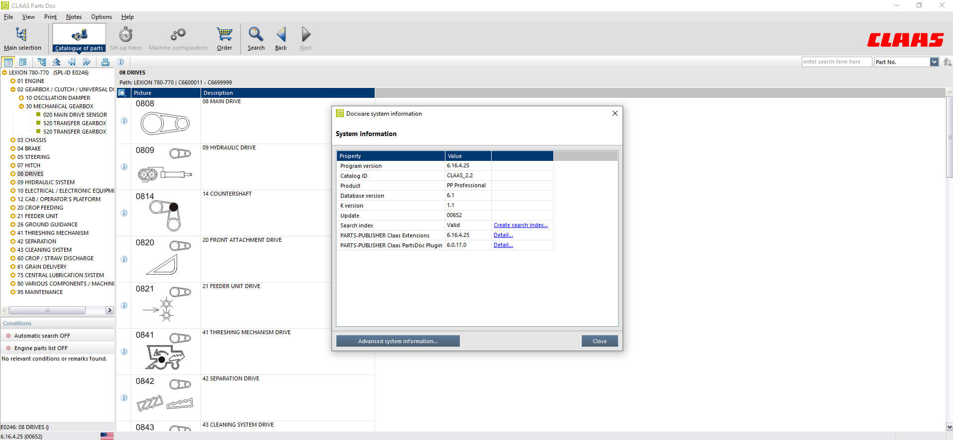Screen dimensions: 953x440
Task: Click info icon beside 0808 MAIN DRIVE
Action: 124,121
